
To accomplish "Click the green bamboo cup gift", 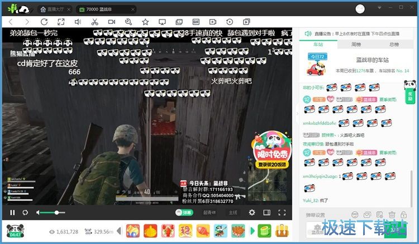I will pos(265,231).
